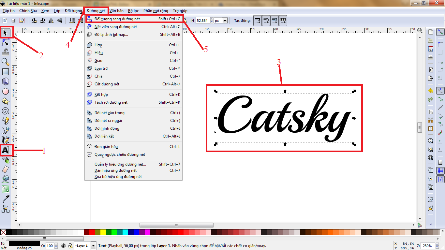Select the Tweak tool
445x250 pixels.
point(6,51)
